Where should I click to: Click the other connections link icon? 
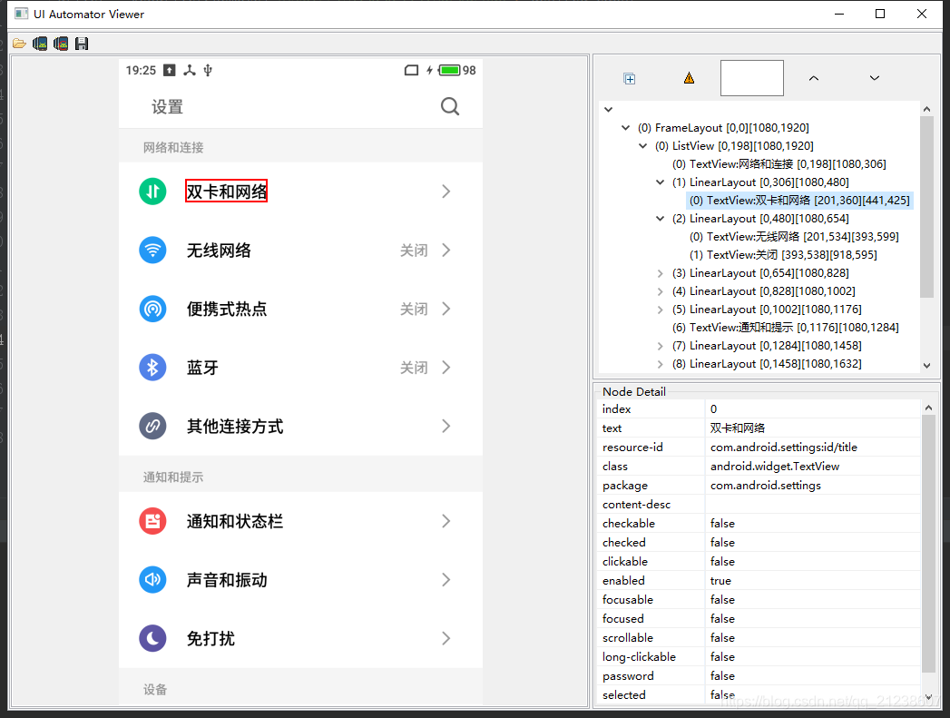click(x=152, y=426)
